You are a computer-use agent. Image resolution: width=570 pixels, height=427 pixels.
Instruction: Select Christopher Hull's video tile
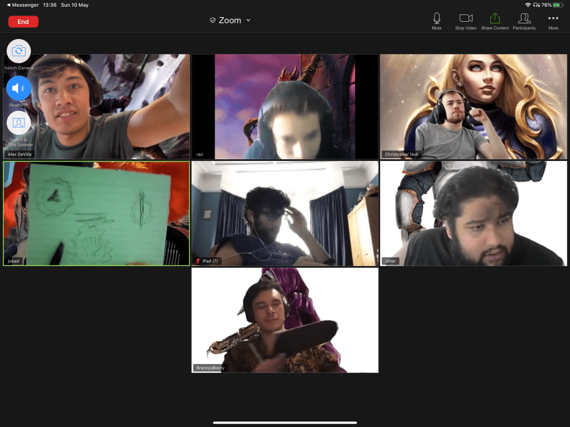pyautogui.click(x=473, y=106)
